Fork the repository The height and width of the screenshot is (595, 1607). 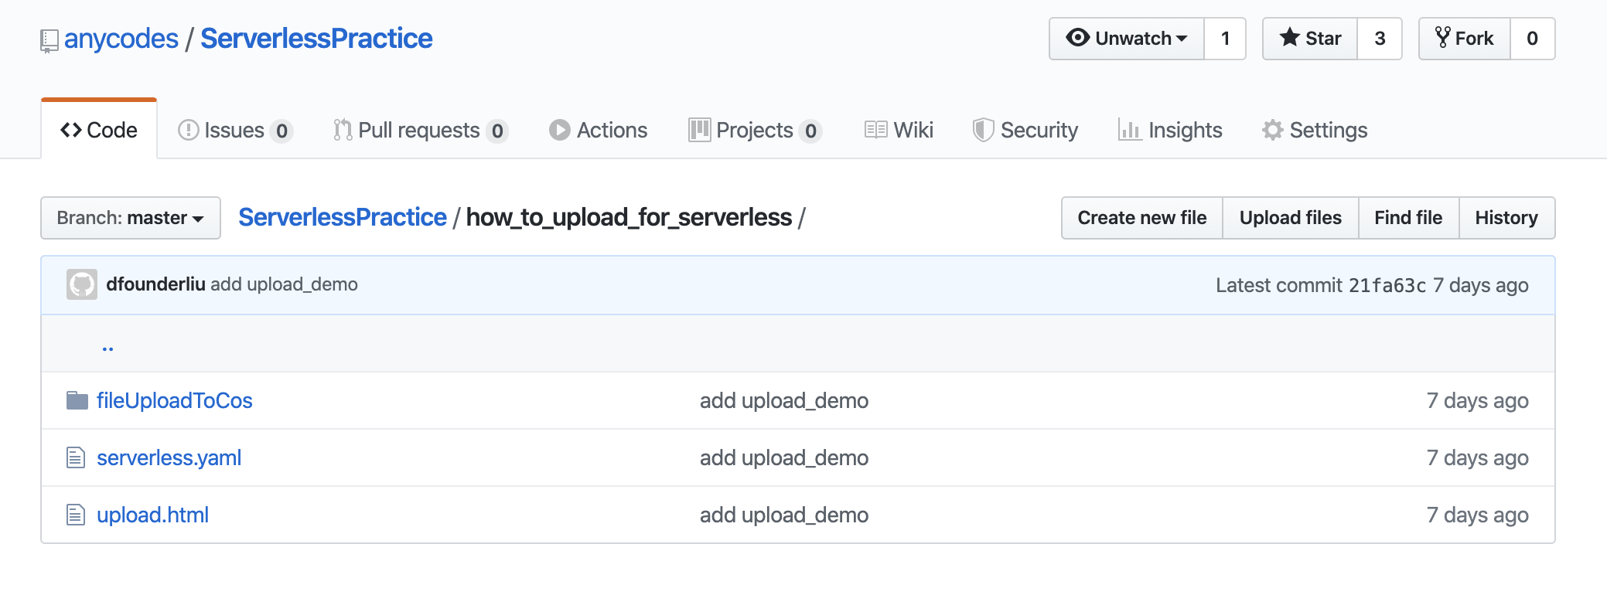pos(1465,39)
